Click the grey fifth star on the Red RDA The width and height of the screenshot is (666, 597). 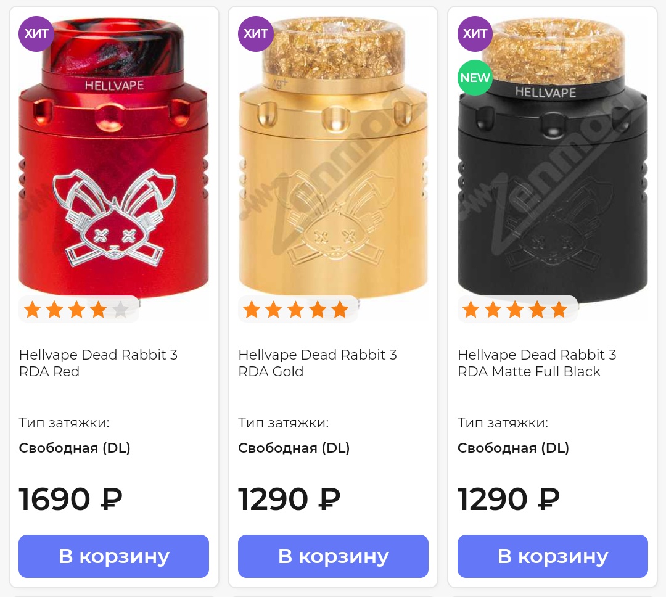(x=121, y=310)
